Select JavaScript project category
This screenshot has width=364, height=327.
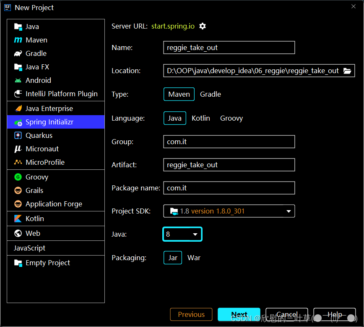[x=56, y=248]
